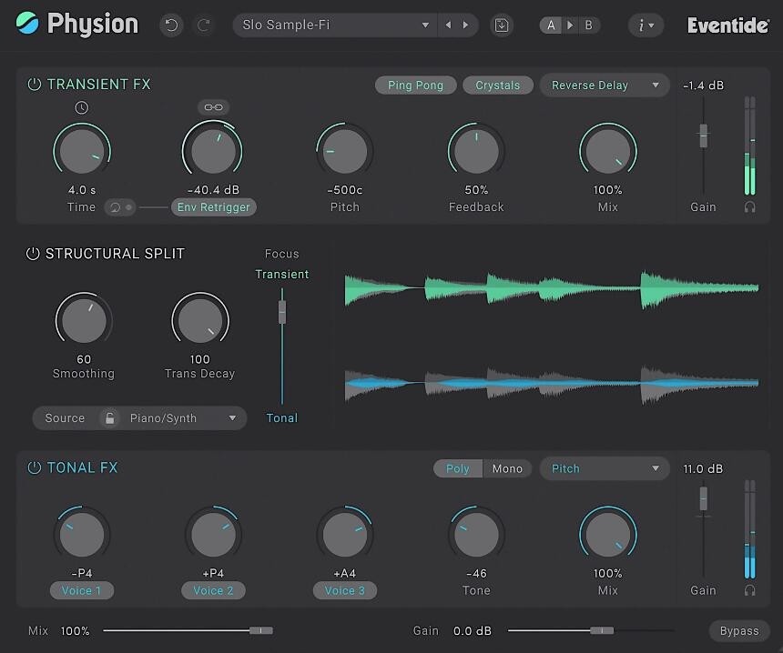Image resolution: width=783 pixels, height=653 pixels.
Task: Click the +P4 Voice 2 knob
Action: 213,534
